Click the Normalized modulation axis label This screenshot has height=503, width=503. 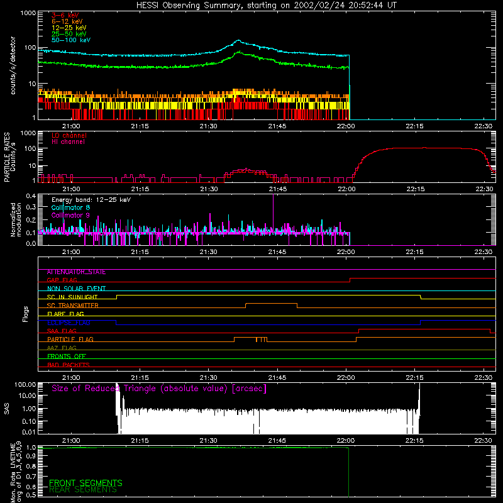[x=16, y=219]
